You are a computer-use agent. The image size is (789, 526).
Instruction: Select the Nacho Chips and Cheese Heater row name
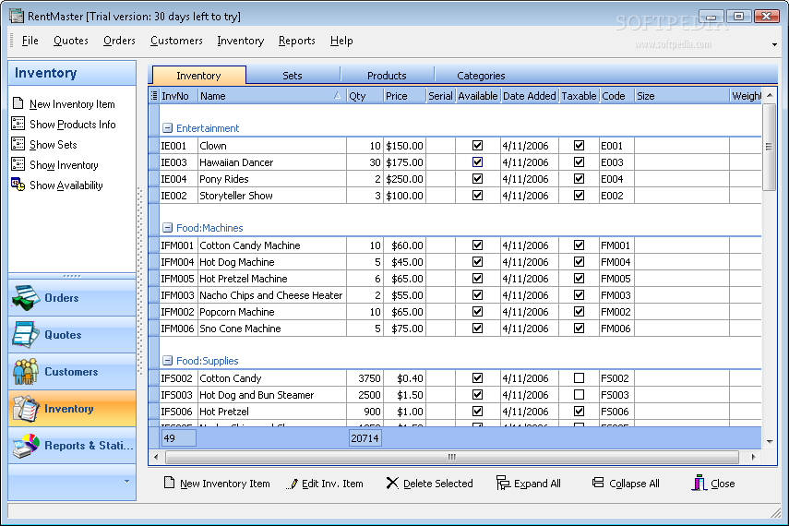(270, 295)
